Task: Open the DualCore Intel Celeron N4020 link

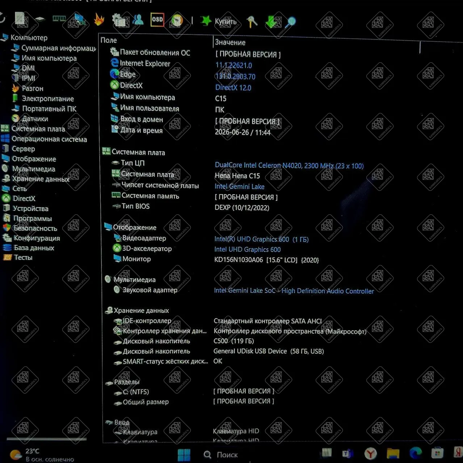Action: tap(289, 165)
